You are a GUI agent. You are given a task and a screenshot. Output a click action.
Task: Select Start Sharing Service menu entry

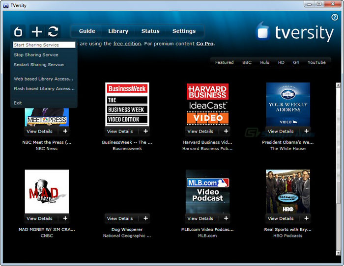coord(44,45)
